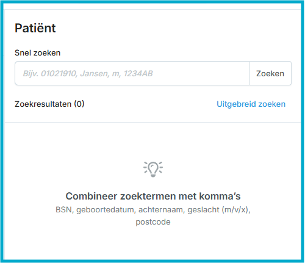Click the lightbulb tip icon
This screenshot has height=263, width=305.
[x=153, y=169]
